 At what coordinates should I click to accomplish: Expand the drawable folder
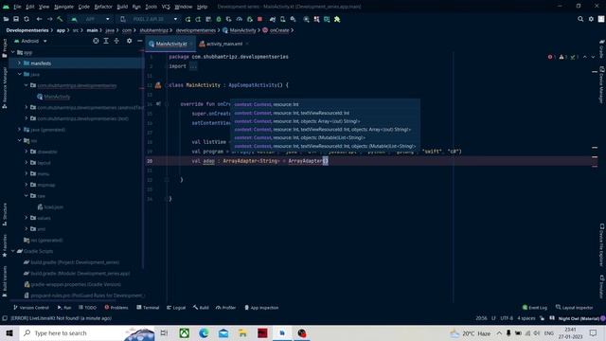point(27,152)
